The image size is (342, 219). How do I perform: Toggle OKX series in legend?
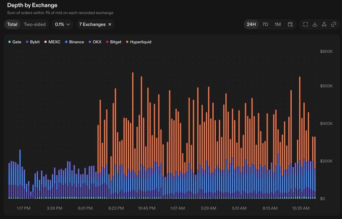[x=95, y=42]
